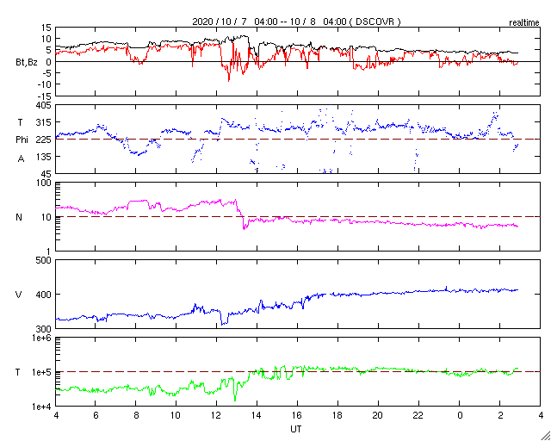Click the '14' hour tick on UT axis
The width and height of the screenshot is (551, 441).
(x=257, y=416)
